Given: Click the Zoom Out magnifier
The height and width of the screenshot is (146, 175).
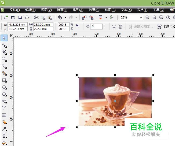Looking at the screenshot, I should [154, 17].
